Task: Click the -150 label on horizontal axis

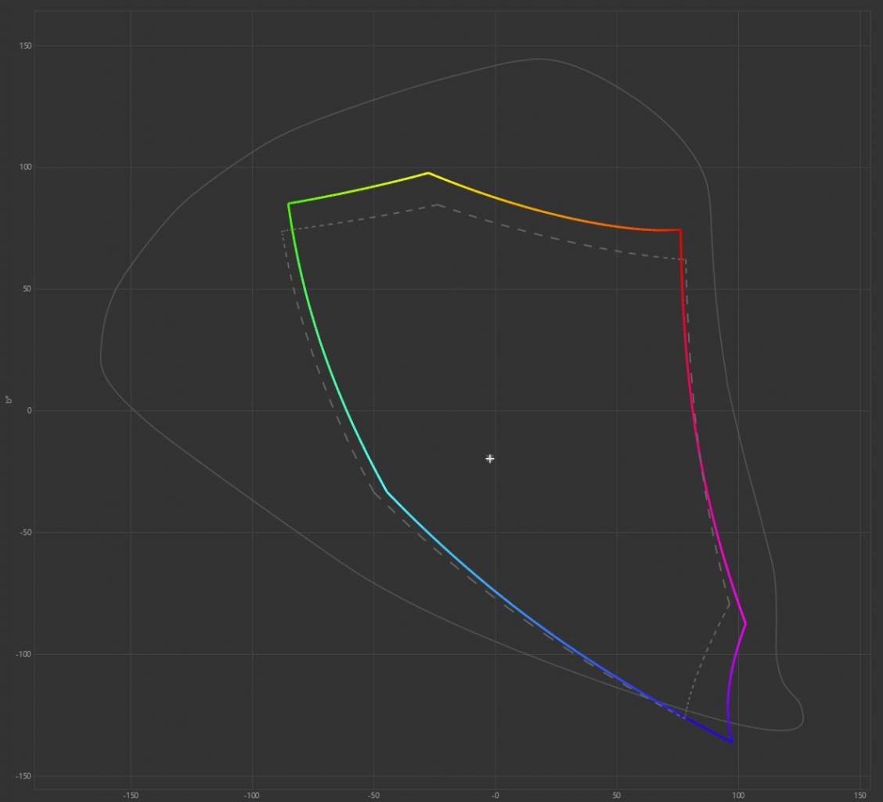Action: [x=130, y=796]
